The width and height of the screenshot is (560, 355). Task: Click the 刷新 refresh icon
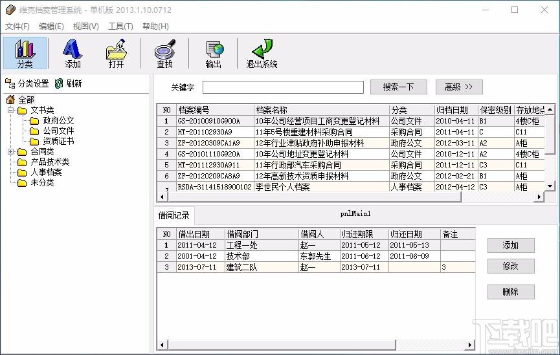point(59,83)
